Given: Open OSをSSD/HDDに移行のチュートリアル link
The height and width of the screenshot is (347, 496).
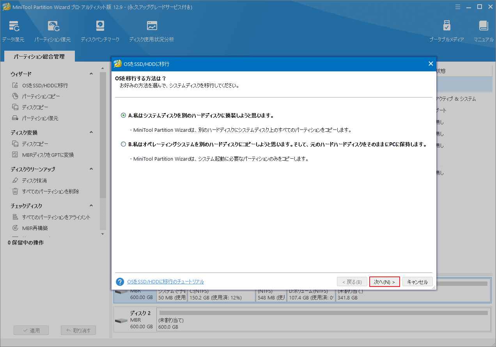Looking at the screenshot, I should click(165, 281).
